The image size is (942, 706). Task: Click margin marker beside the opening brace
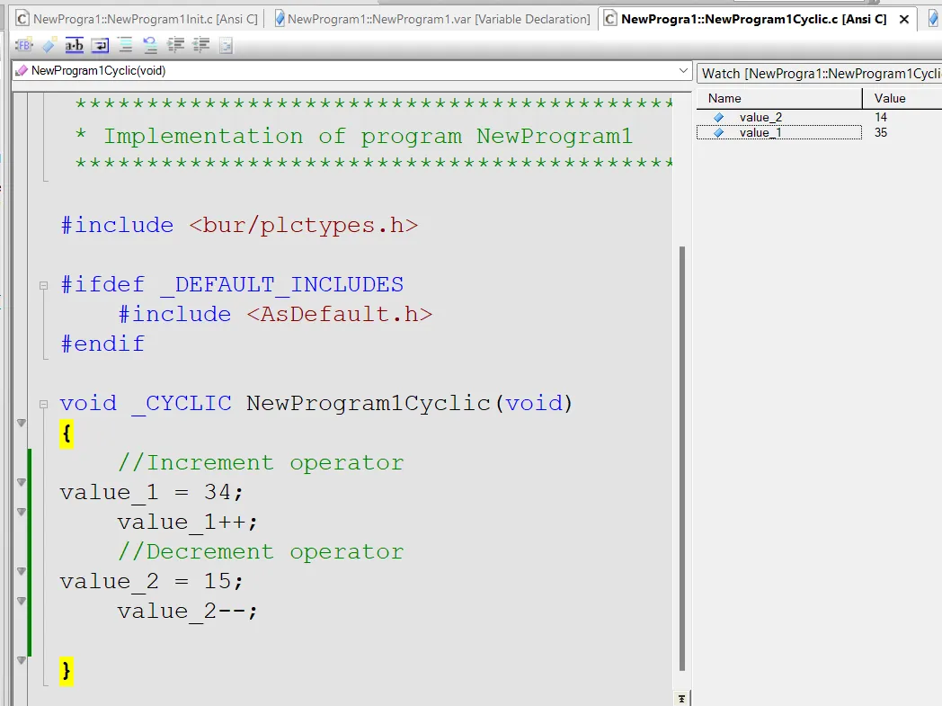click(x=21, y=423)
